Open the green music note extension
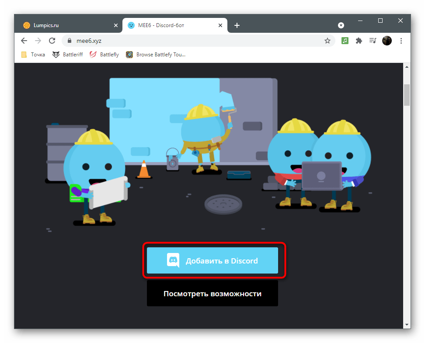 345,41
